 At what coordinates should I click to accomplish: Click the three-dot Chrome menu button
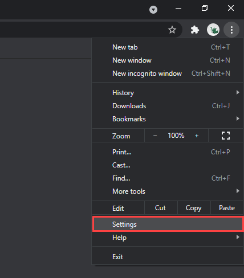coord(231,30)
